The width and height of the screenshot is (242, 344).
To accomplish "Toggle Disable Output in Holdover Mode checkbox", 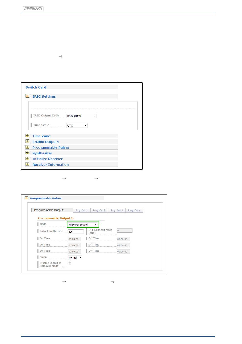I will pos(70,263).
